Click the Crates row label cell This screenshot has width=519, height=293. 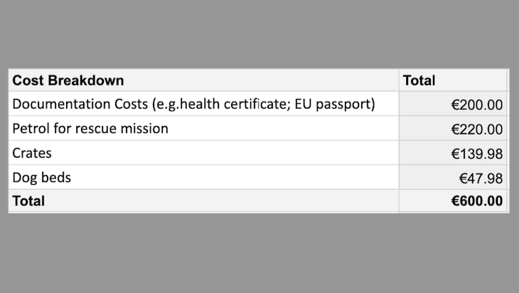pos(203,153)
